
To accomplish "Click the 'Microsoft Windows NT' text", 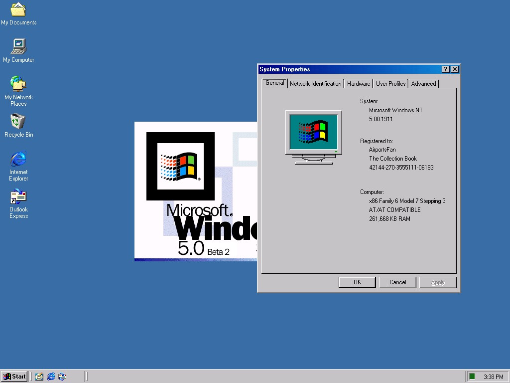I will pyautogui.click(x=395, y=110).
